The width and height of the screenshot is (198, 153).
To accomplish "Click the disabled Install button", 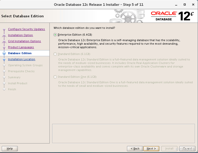I will tap(169, 148).
